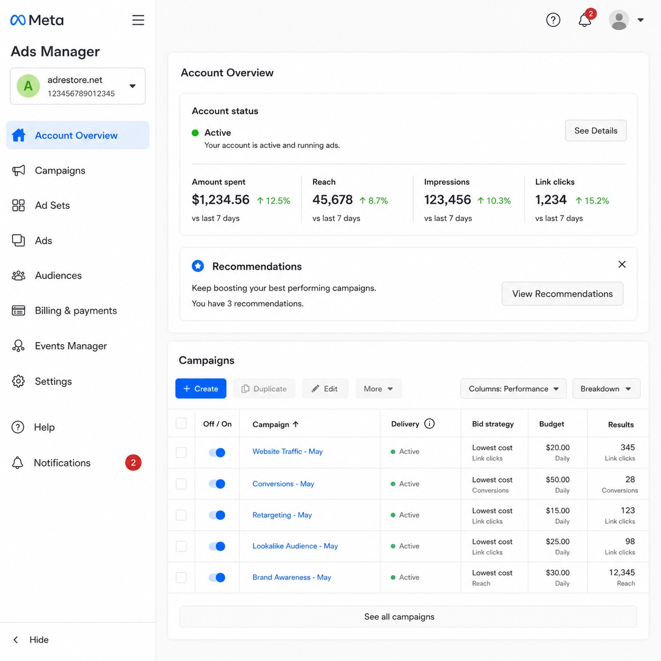Click the Meta logo

point(37,20)
